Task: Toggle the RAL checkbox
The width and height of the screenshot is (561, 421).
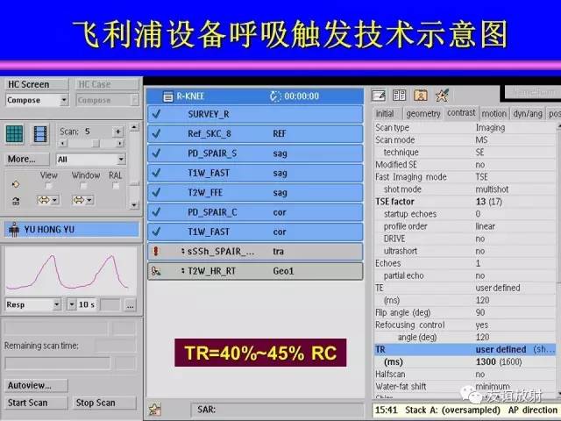Action: click(x=116, y=186)
